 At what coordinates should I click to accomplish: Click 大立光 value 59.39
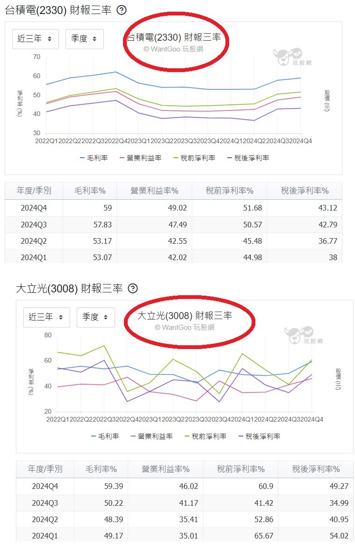[x=114, y=486]
